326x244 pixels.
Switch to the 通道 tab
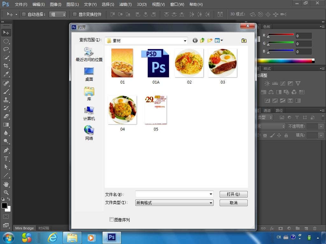pyautogui.click(x=267, y=110)
